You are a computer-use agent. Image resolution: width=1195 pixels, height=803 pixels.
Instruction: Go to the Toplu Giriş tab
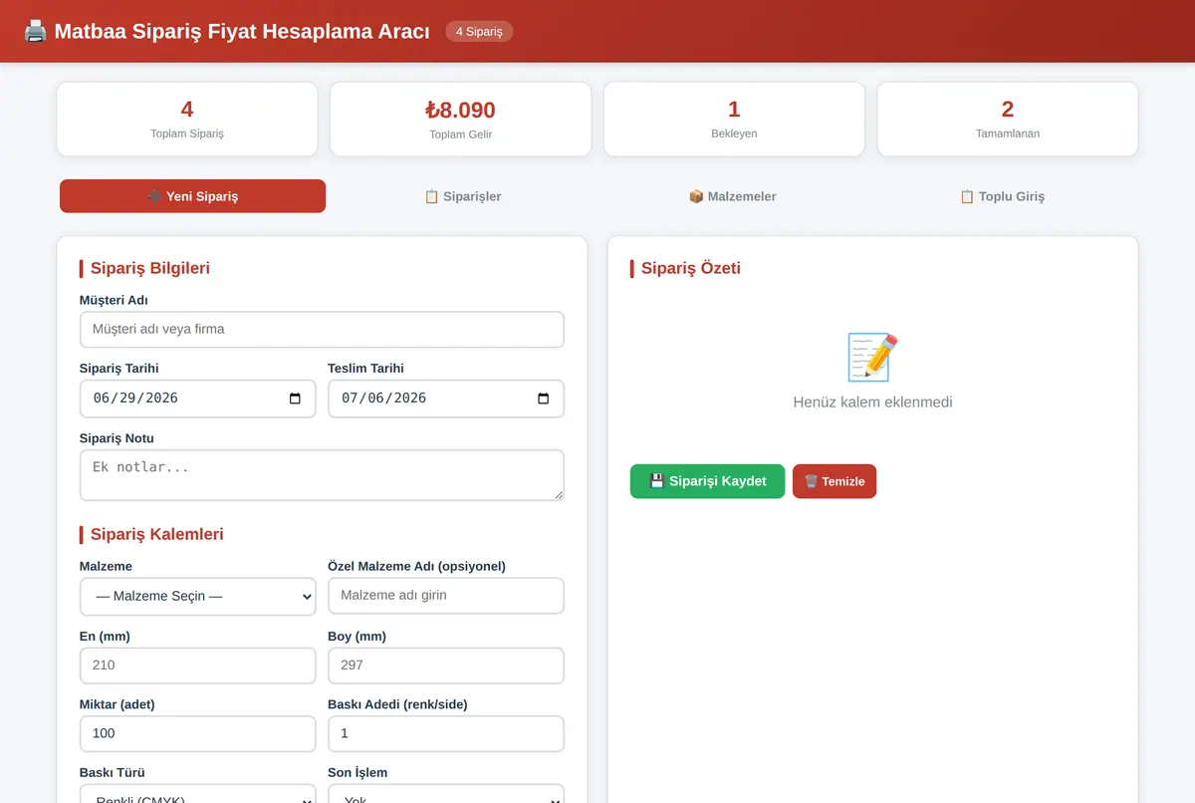pos(1003,196)
